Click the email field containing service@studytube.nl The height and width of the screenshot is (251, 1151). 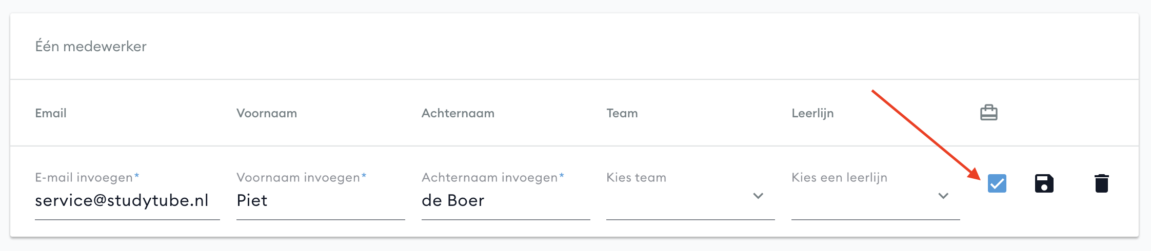pos(127,200)
